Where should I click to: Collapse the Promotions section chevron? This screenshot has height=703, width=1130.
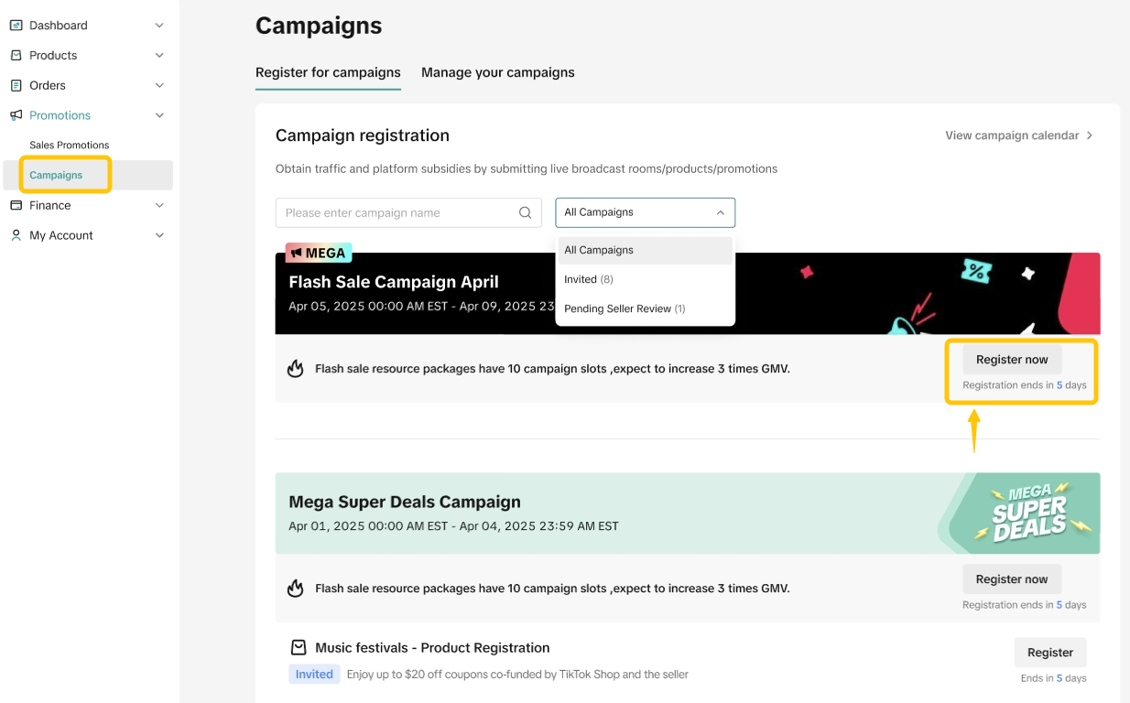click(159, 115)
